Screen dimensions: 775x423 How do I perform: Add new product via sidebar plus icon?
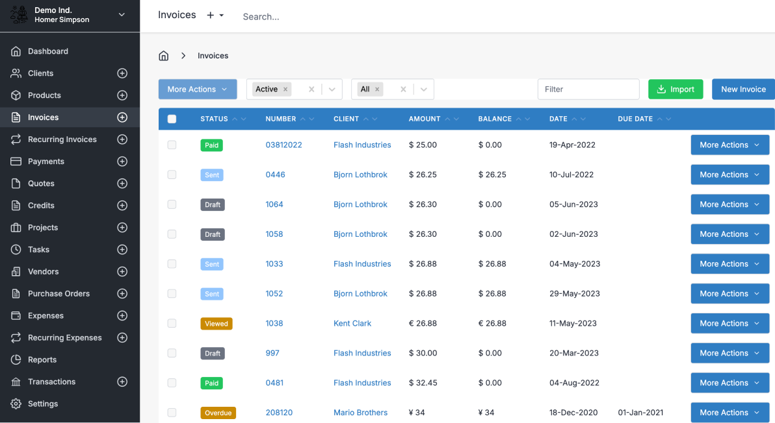122,95
